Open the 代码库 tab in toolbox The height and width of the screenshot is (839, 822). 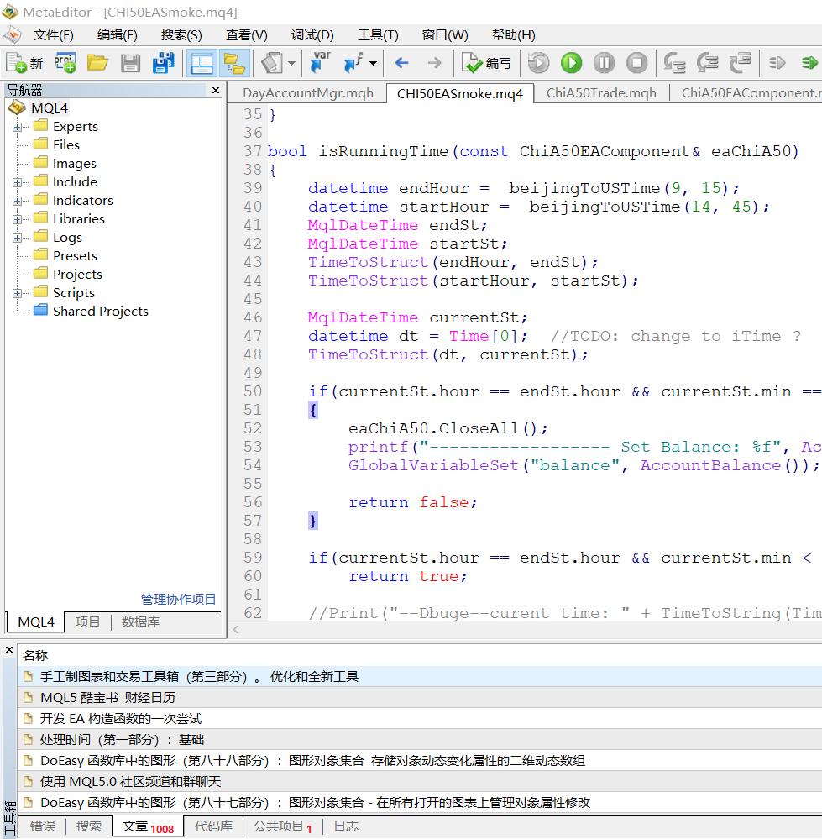pos(213,826)
